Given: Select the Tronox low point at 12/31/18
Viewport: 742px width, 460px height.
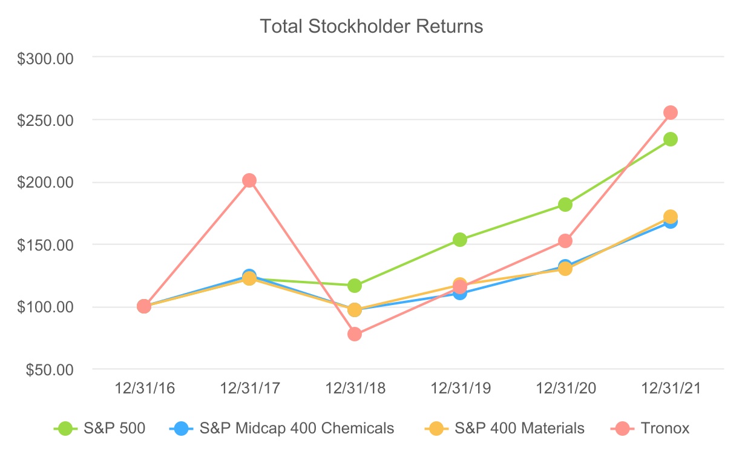Looking at the screenshot, I should tap(355, 334).
